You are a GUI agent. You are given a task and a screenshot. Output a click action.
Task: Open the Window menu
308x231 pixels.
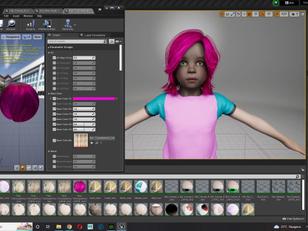pos(28,16)
